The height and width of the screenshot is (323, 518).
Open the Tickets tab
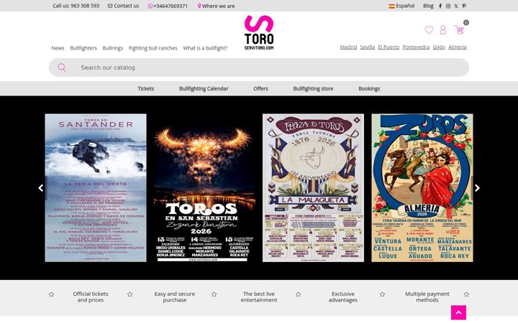(x=145, y=89)
